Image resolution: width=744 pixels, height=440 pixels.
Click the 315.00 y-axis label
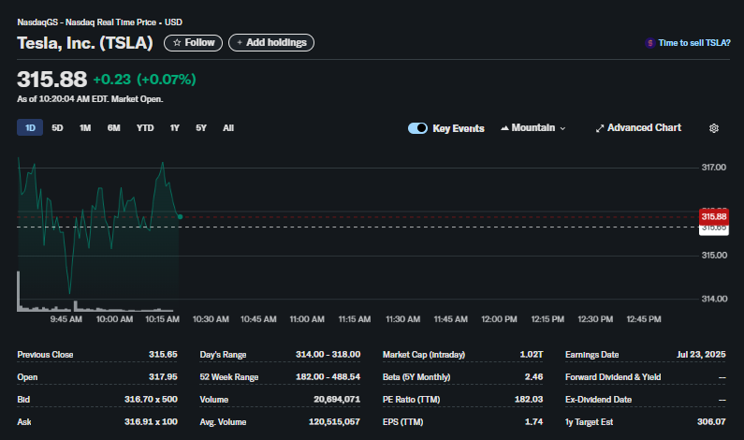click(714, 256)
